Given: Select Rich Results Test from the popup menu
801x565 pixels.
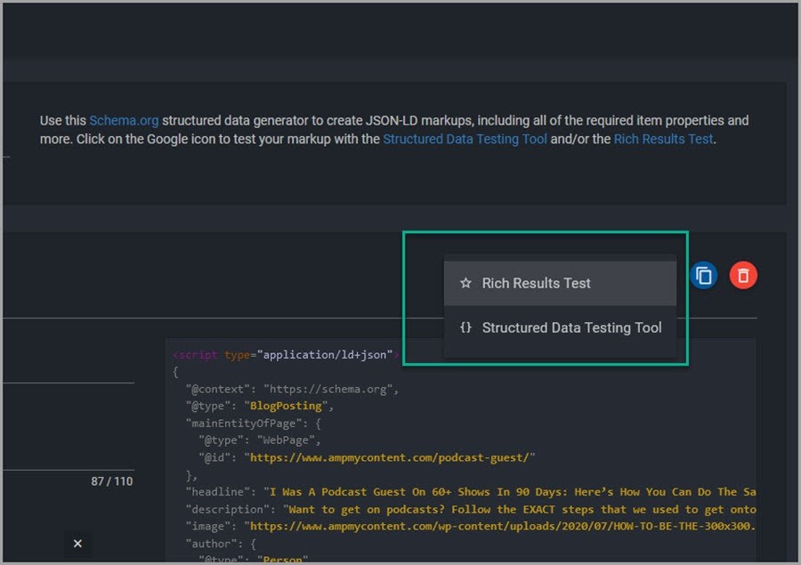Looking at the screenshot, I should (x=535, y=282).
